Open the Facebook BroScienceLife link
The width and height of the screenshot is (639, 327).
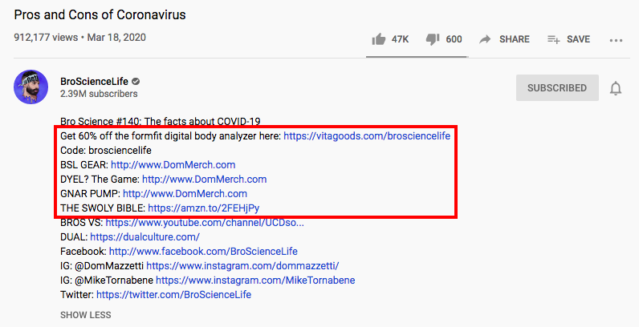coord(203,252)
